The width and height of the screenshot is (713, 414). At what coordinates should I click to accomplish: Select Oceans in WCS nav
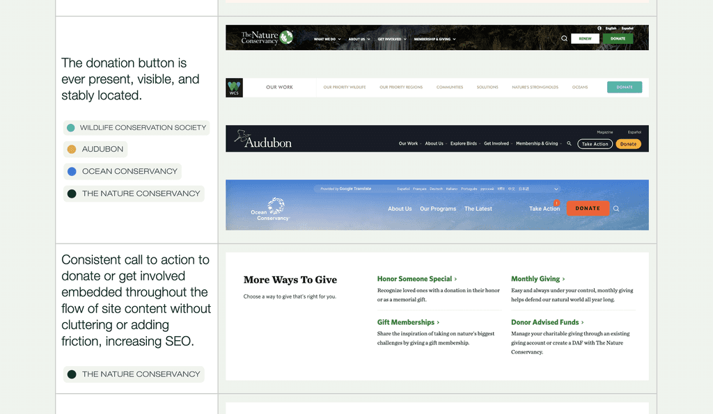coord(580,87)
